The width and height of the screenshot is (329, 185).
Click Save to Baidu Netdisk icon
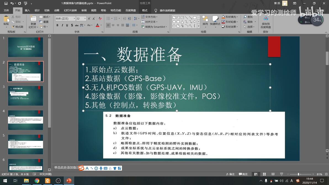coord(266,22)
